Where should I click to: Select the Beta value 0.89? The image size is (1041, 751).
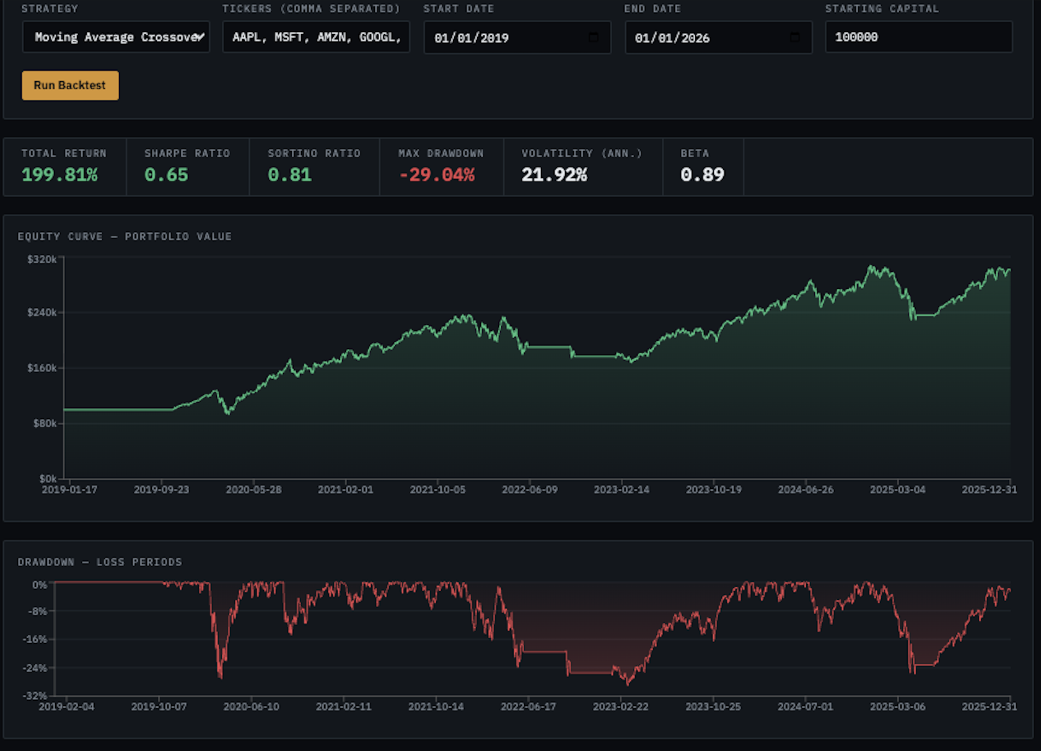[x=702, y=175]
